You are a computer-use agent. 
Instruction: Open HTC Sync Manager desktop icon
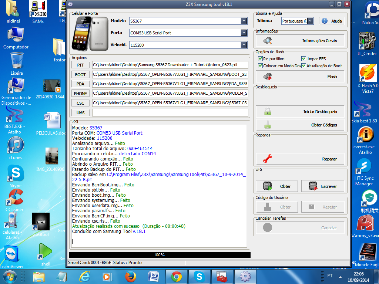pyautogui.click(x=364, y=172)
